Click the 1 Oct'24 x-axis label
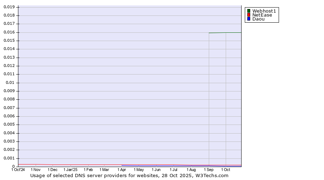 [x=18, y=170]
